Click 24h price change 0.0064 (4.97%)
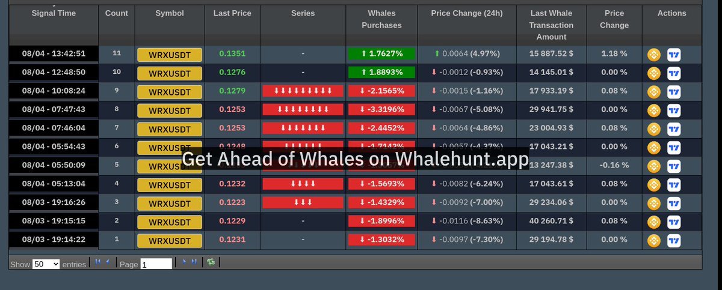 [467, 53]
